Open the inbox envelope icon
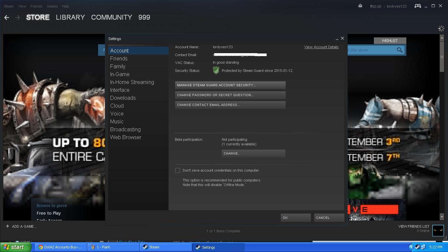 coord(360,6)
